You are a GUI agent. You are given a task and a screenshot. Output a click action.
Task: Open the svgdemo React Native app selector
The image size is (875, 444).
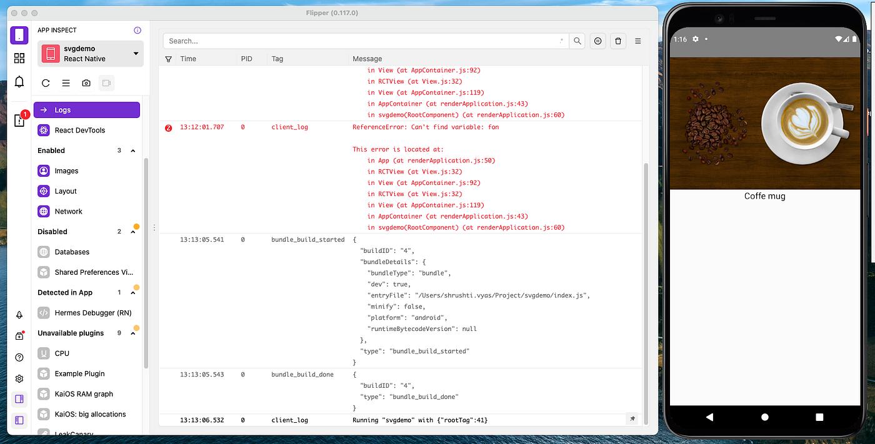[x=91, y=54]
